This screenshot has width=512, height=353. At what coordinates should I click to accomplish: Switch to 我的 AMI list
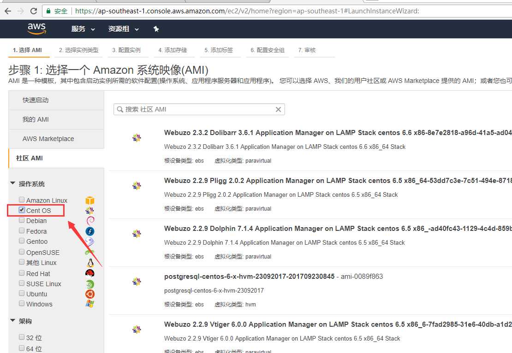click(x=56, y=119)
